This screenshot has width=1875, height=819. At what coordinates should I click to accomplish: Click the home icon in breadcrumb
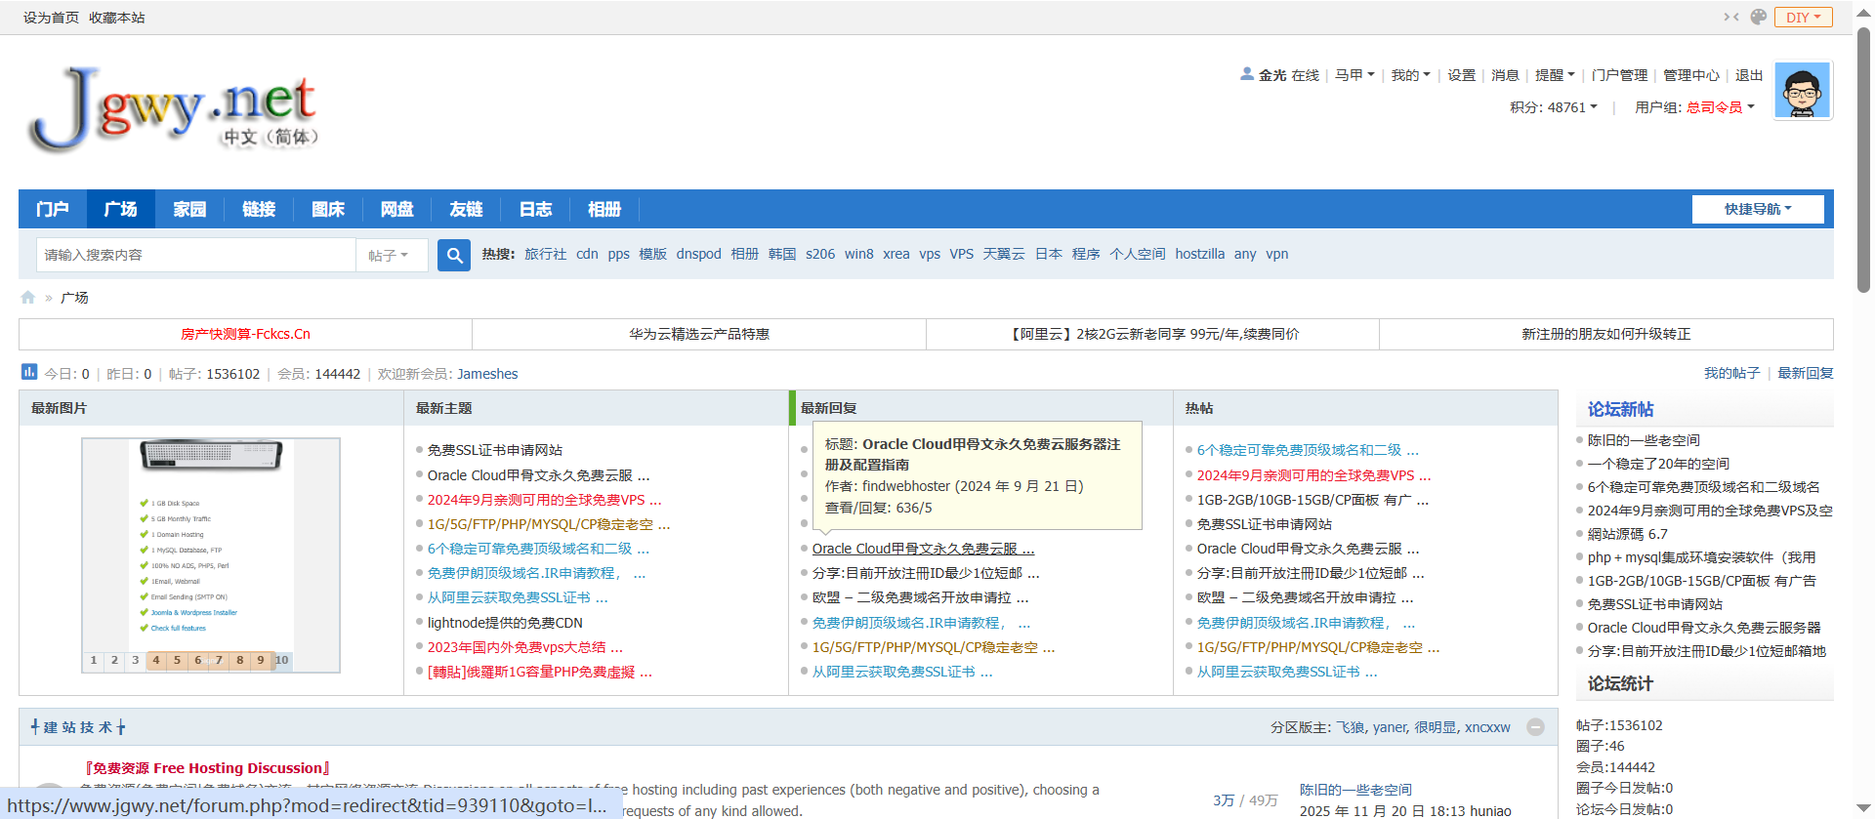[28, 298]
